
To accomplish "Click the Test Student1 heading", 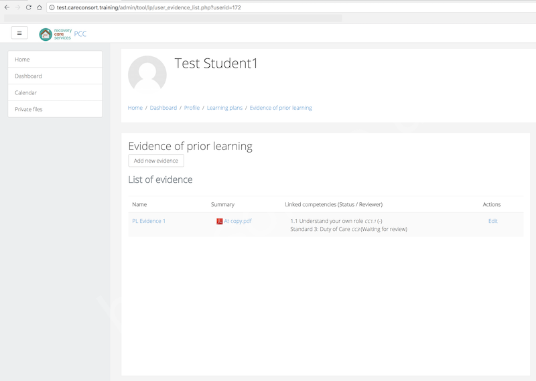I will [216, 64].
